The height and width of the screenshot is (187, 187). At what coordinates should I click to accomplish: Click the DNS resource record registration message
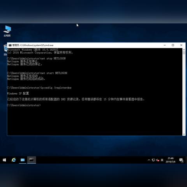(76, 99)
